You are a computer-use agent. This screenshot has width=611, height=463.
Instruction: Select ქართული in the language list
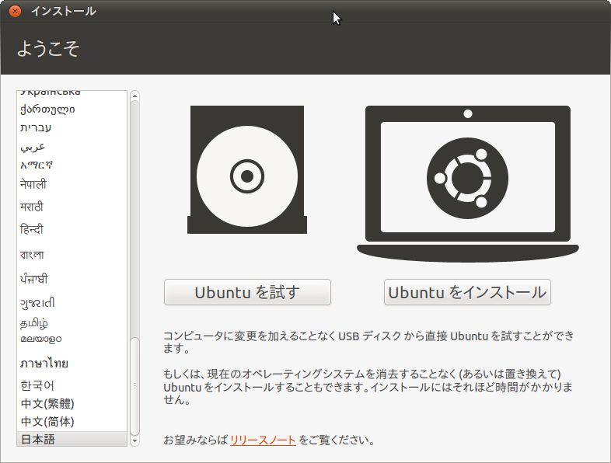point(72,110)
